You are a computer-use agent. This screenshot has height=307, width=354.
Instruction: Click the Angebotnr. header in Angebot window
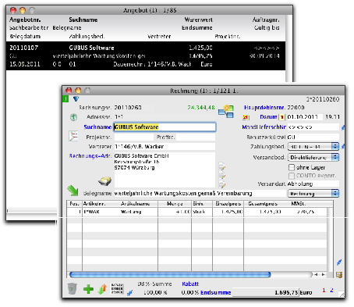tap(25, 20)
